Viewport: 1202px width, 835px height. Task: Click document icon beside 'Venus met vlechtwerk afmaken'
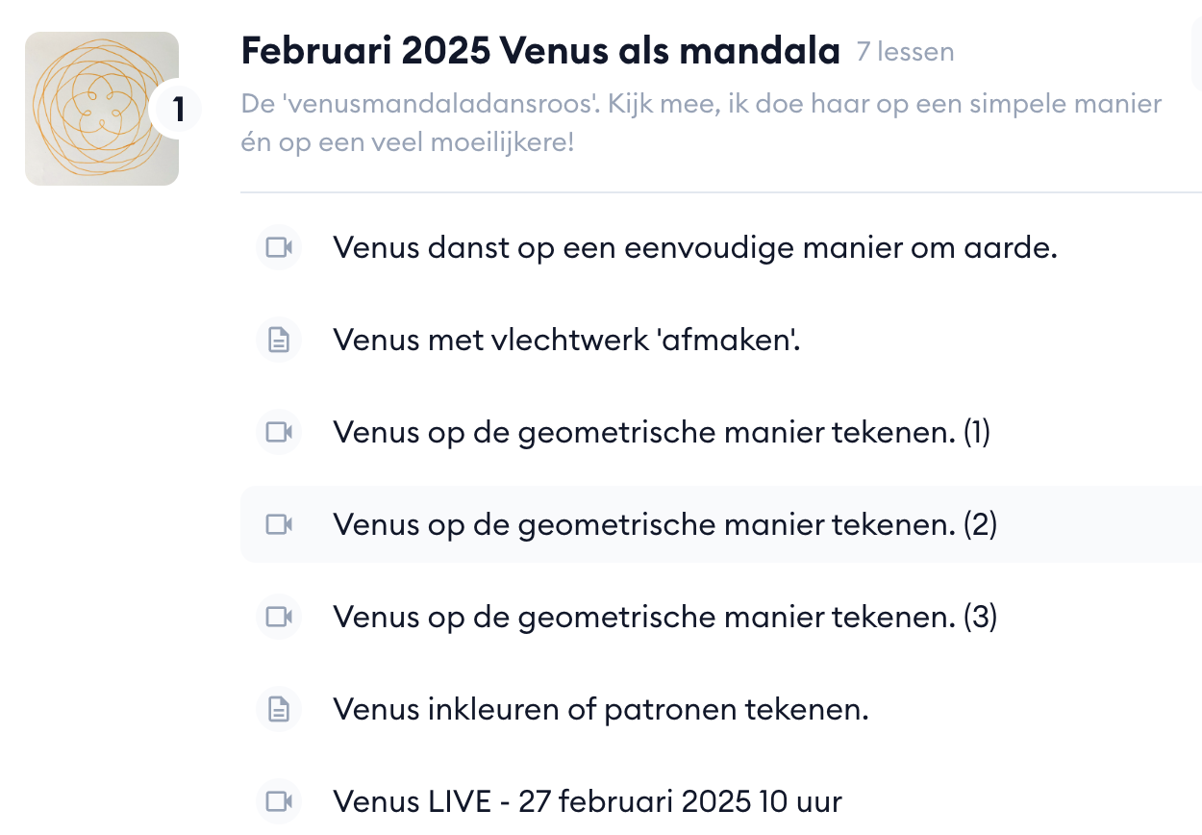pos(279,340)
